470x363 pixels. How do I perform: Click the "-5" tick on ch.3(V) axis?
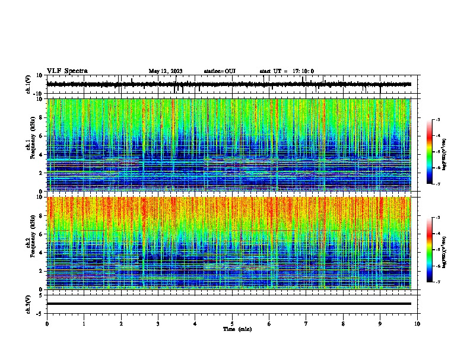(40, 314)
